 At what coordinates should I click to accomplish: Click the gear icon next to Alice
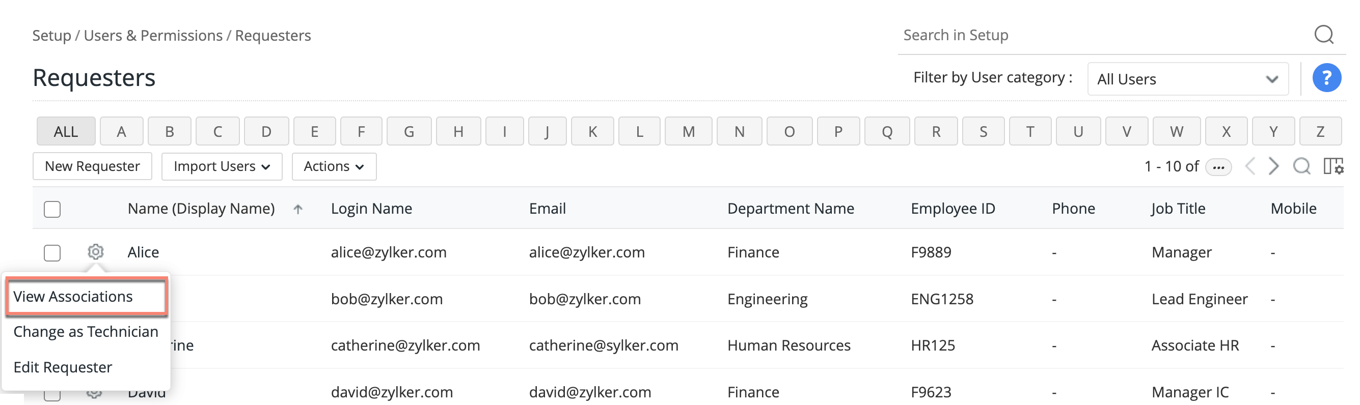(x=96, y=251)
